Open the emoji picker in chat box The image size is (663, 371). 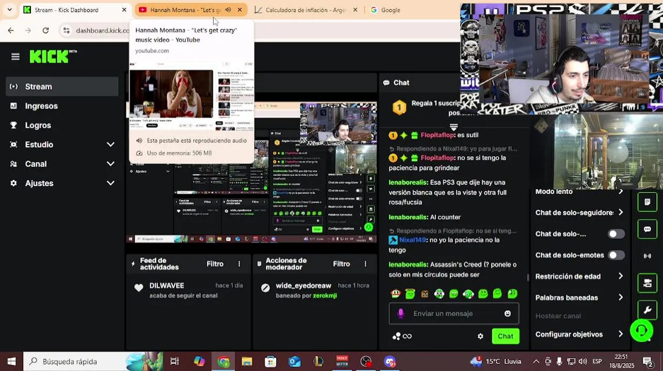tap(508, 313)
